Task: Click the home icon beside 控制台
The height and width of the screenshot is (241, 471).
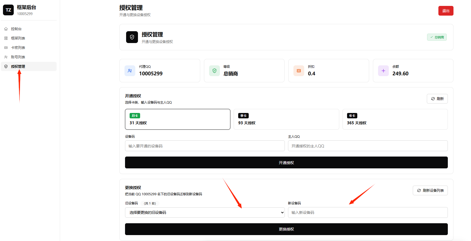Action: [x=6, y=29]
